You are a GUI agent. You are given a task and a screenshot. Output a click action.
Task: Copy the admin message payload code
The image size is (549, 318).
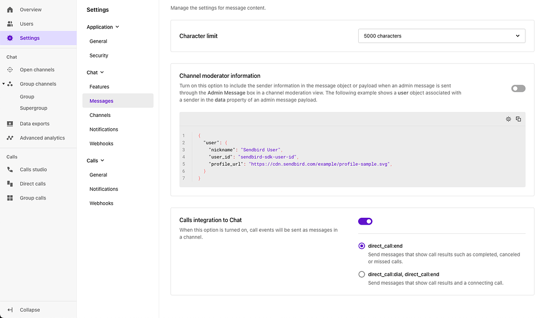518,119
